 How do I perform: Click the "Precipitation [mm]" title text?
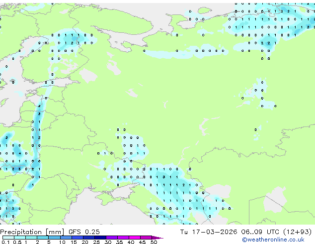pyautogui.click(x=32, y=232)
